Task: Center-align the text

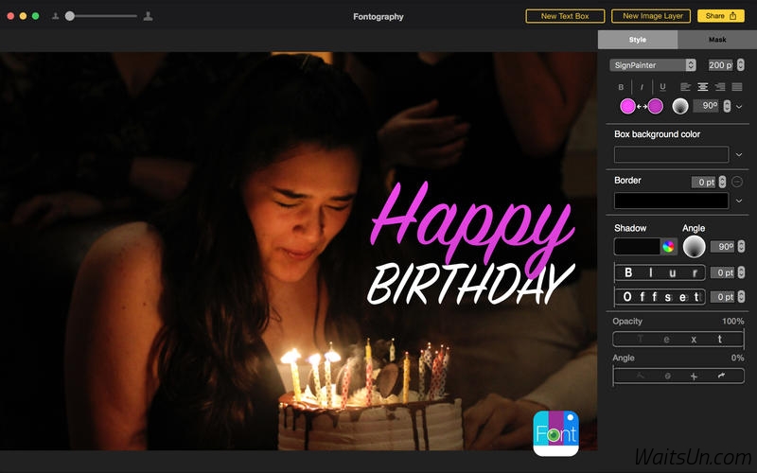Action: click(x=702, y=87)
